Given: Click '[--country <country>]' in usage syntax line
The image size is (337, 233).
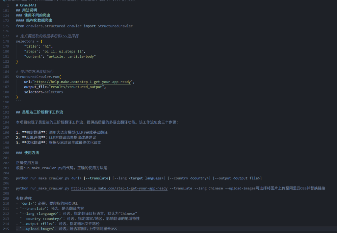Looking at the screenshot, I should pyautogui.click(x=189, y=178).
